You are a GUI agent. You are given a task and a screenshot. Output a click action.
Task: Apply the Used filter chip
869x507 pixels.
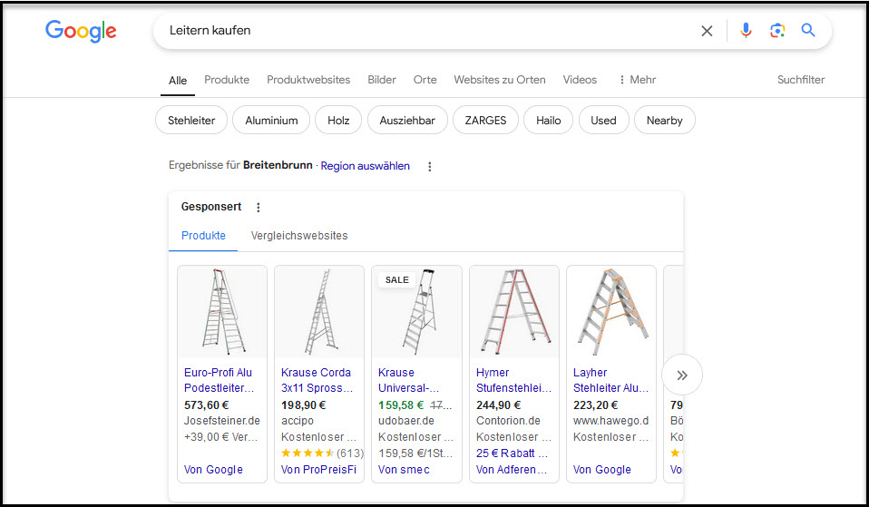click(x=603, y=121)
